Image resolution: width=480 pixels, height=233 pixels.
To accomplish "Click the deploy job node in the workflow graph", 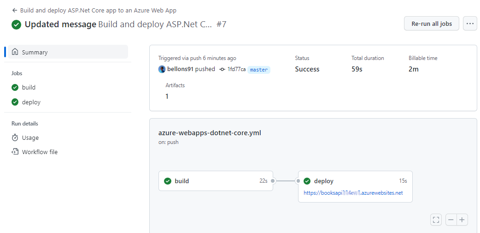I will click(355, 187).
